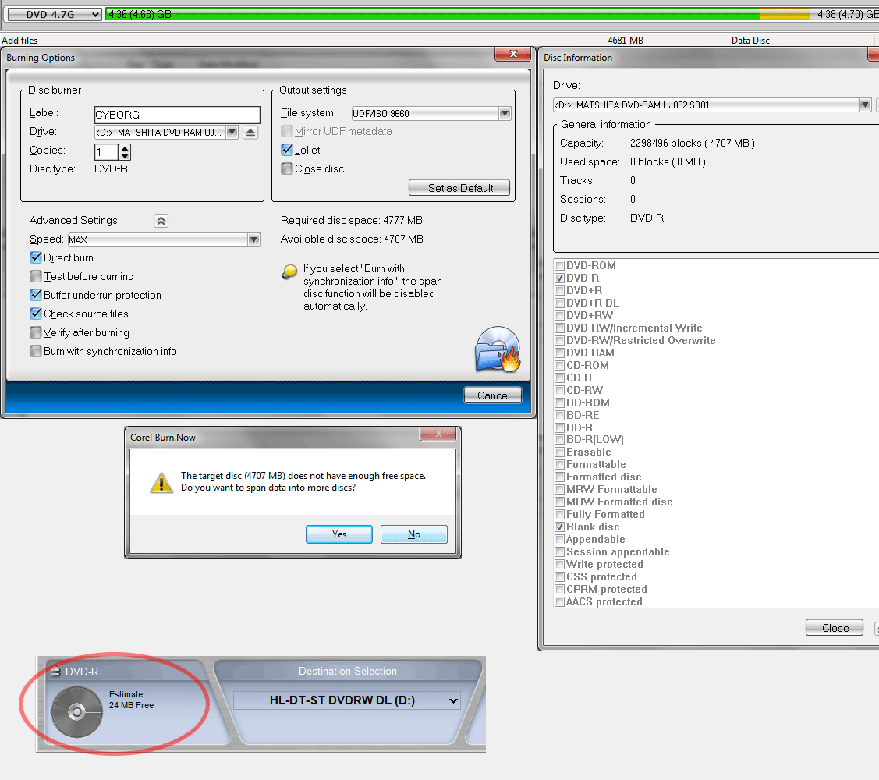Click the Label field containing CYBORG
879x780 pixels.
pyautogui.click(x=177, y=115)
